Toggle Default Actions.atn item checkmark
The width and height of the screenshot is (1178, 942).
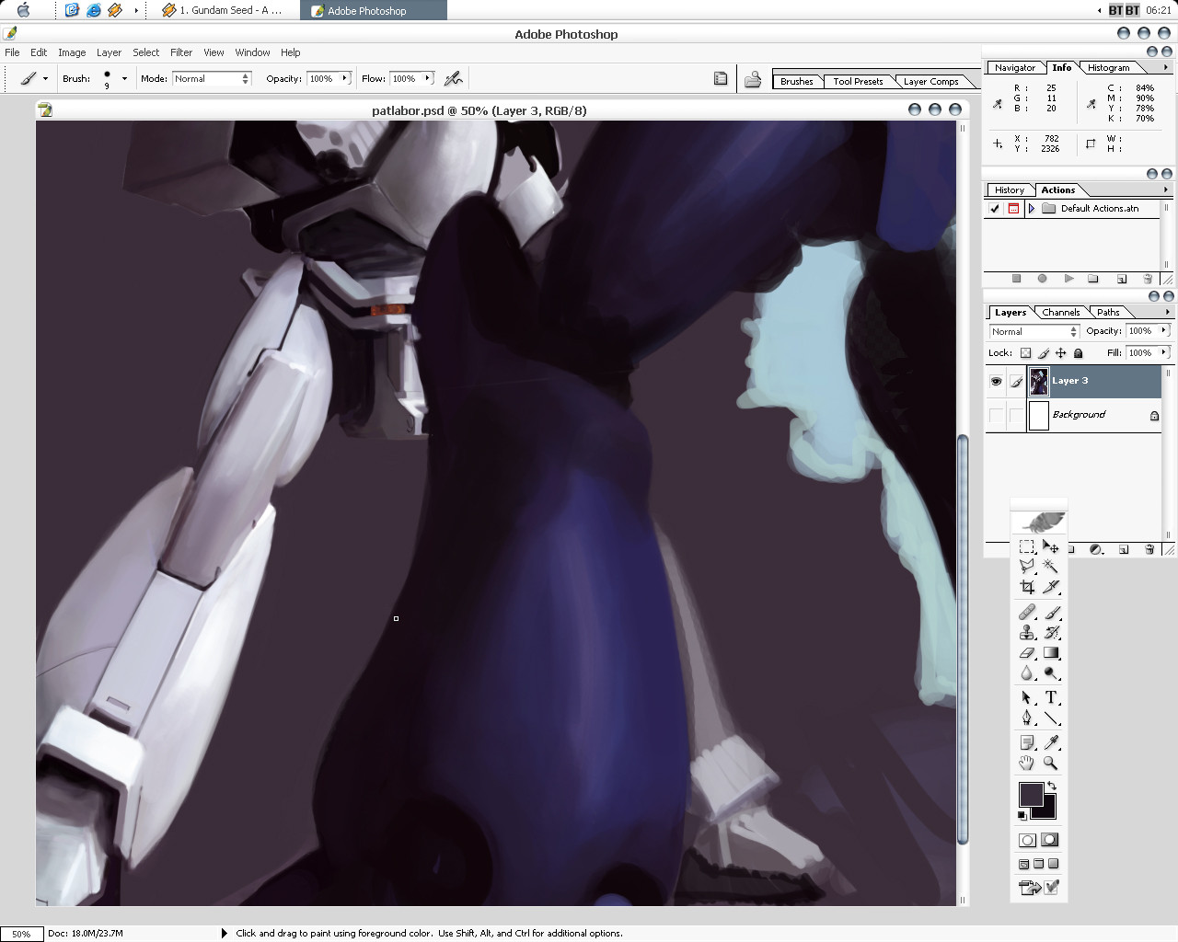click(x=995, y=209)
